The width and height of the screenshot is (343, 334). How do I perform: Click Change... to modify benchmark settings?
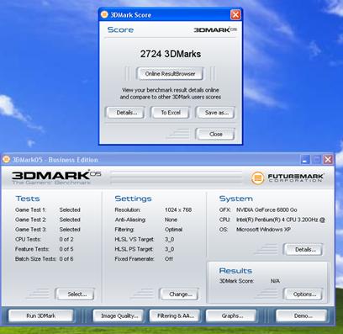[x=180, y=294]
